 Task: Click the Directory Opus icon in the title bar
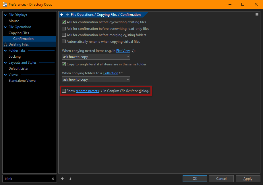pos(5,4)
